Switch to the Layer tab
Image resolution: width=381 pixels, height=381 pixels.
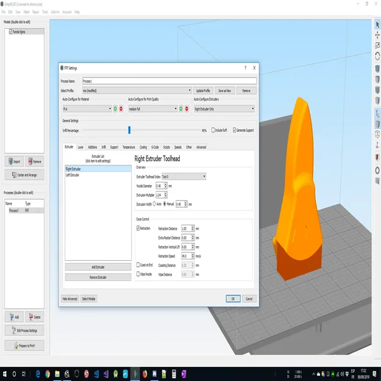[x=80, y=148]
